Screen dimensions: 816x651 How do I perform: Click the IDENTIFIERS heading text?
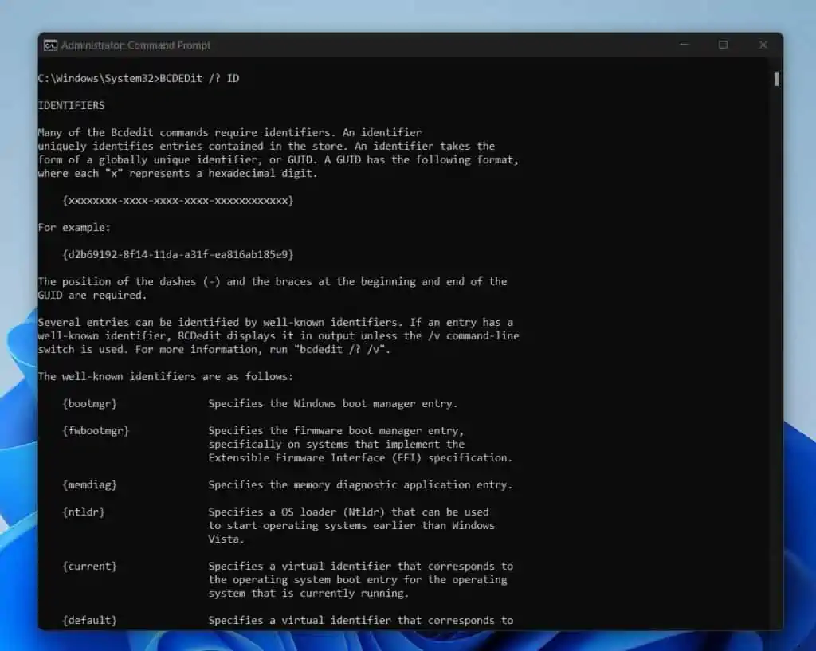71,104
